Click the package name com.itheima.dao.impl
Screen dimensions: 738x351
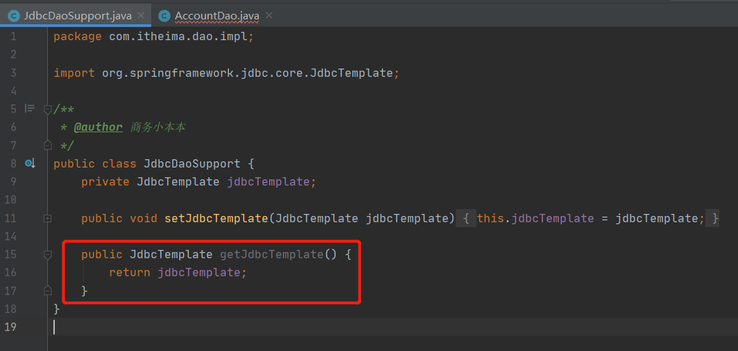click(x=178, y=36)
